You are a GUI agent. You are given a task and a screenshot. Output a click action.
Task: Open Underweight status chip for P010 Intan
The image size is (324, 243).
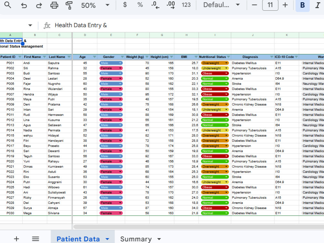coord(215,110)
